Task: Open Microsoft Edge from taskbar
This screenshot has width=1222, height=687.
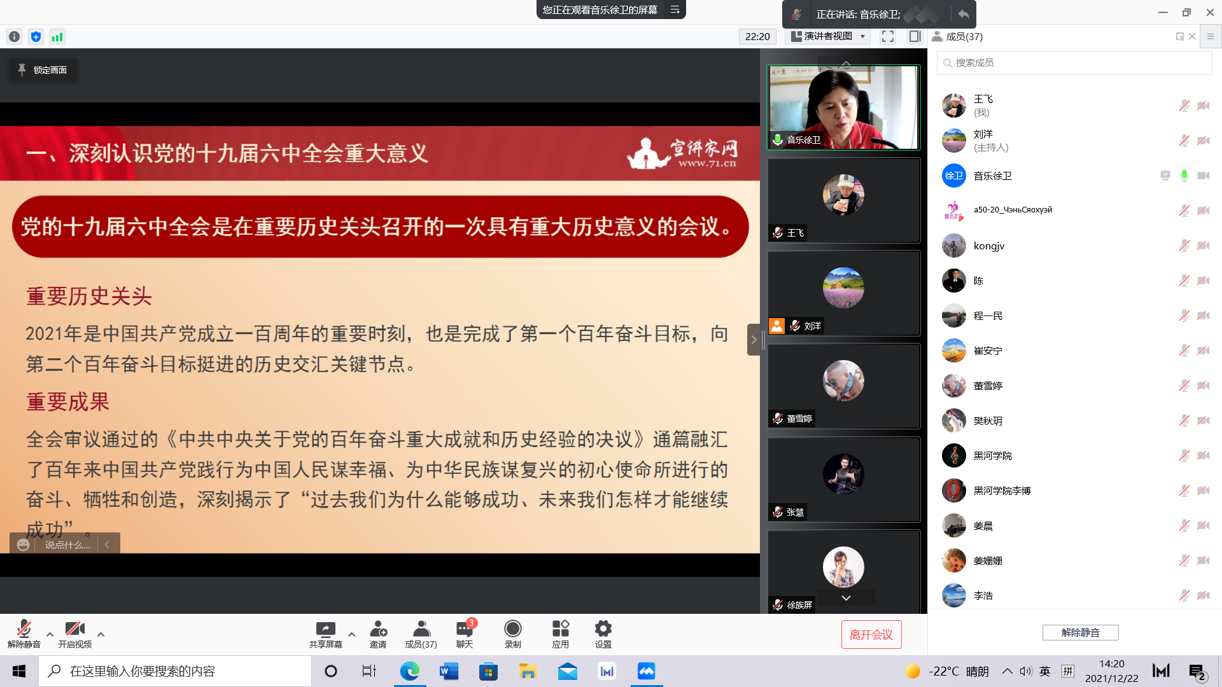Action: point(409,671)
